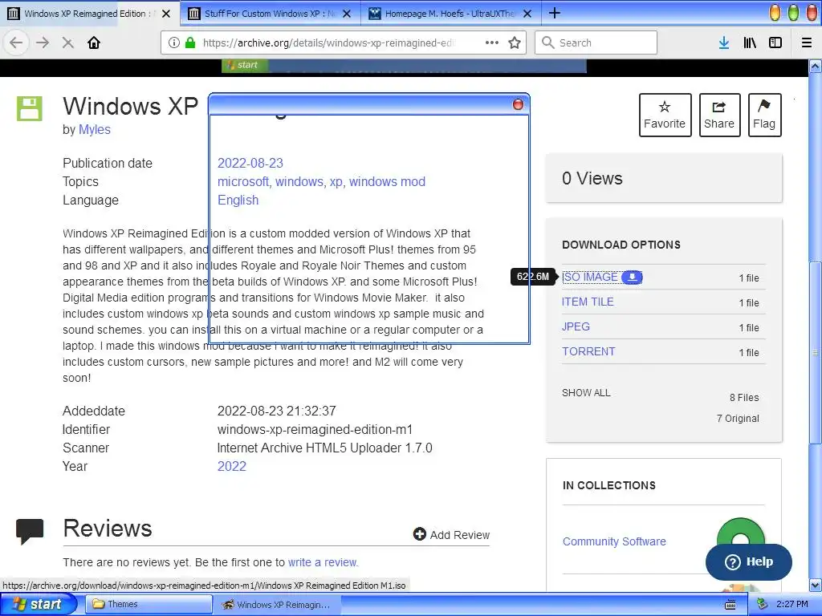
Task: Expand SHOW ALL download files
Action: [x=586, y=393]
